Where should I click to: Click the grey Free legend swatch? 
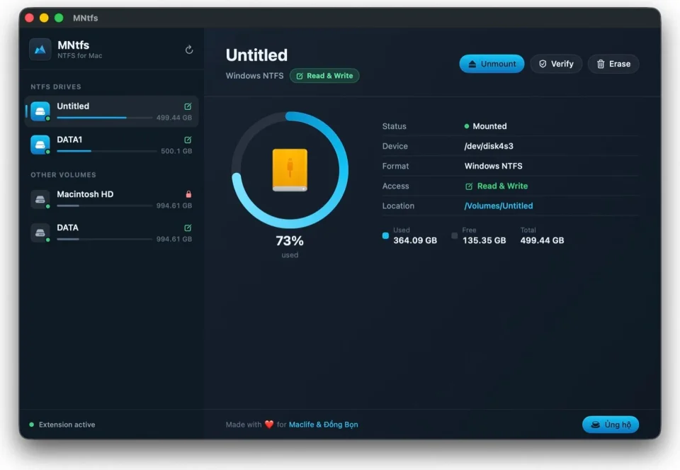click(x=455, y=235)
